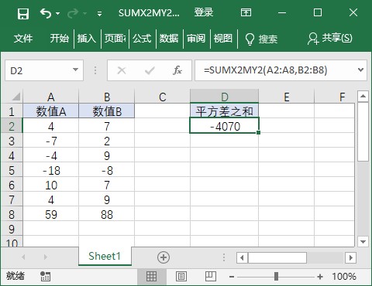The image size is (372, 286).
Task: Click the horizontal scrollbar left arrow
Action: coord(242,257)
